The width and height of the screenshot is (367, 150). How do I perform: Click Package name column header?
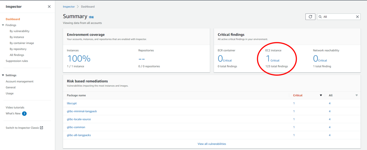pos(76,96)
